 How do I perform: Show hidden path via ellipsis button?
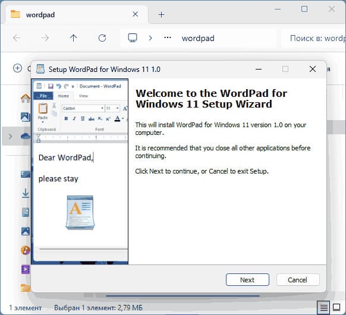(168, 37)
